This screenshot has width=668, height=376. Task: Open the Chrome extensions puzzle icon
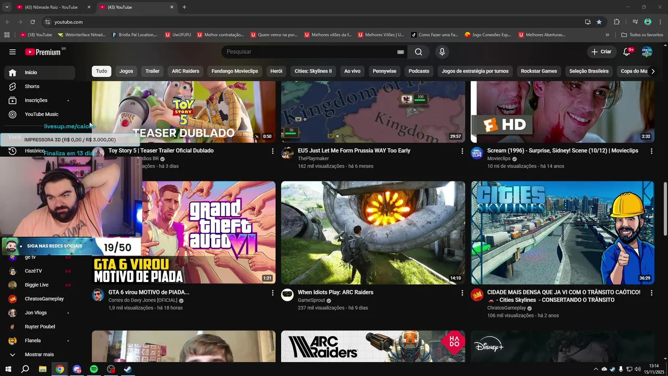(617, 22)
